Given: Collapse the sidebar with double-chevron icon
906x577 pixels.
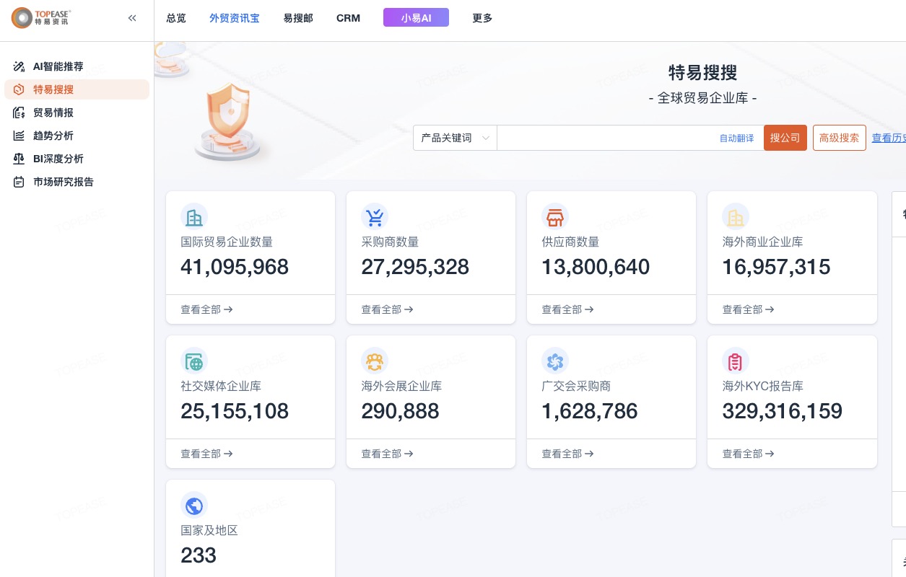Looking at the screenshot, I should pyautogui.click(x=132, y=18).
